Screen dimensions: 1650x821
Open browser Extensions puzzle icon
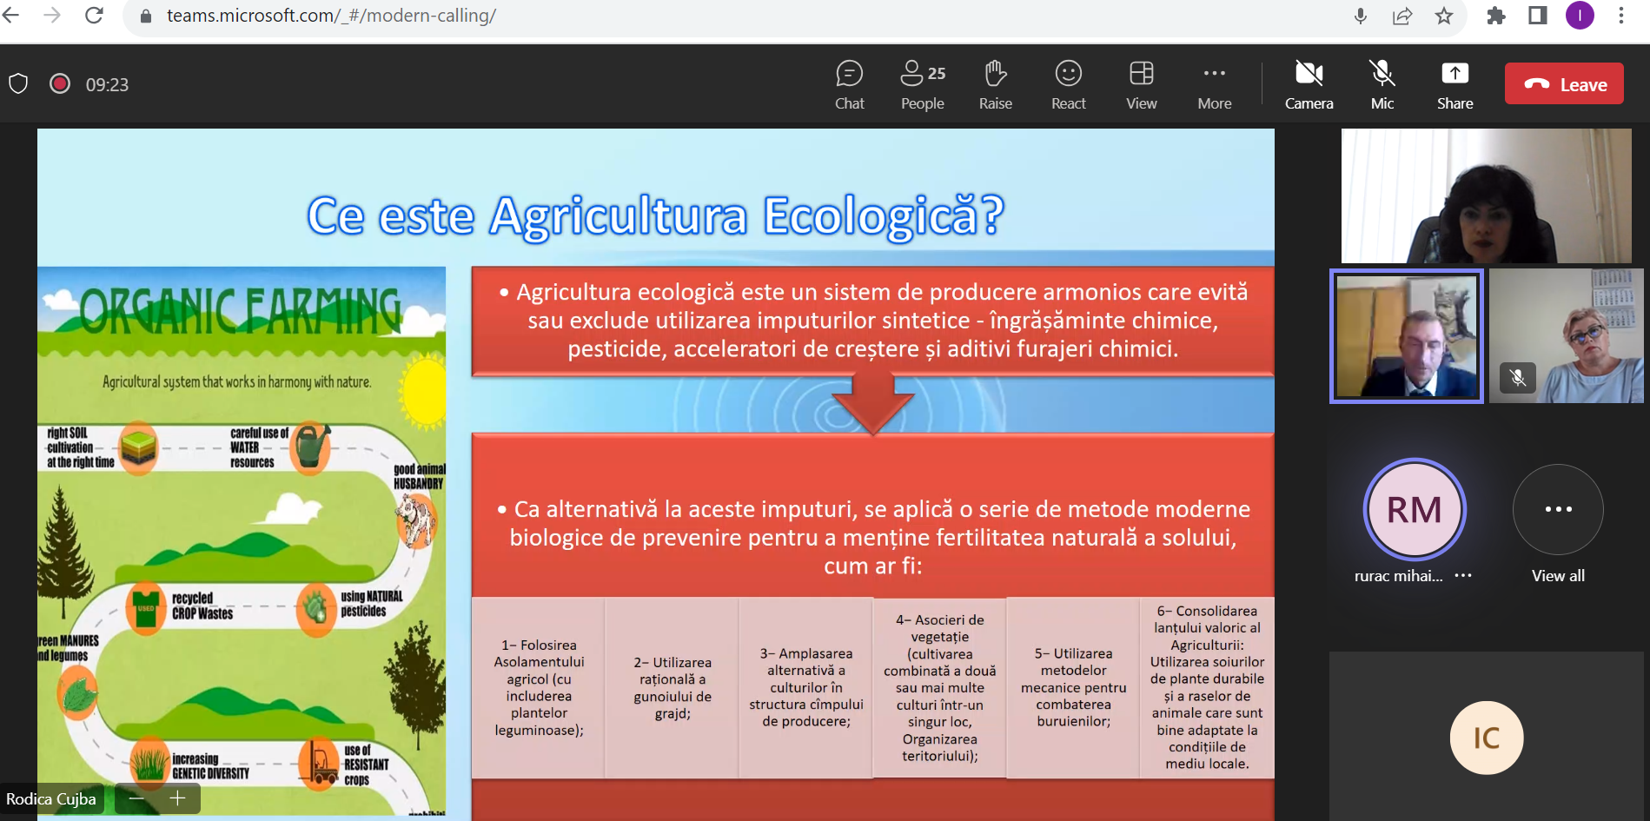coord(1495,16)
